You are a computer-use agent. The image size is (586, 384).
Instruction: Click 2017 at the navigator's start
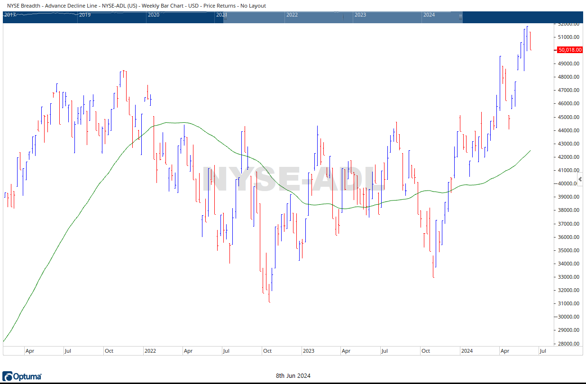(9, 15)
